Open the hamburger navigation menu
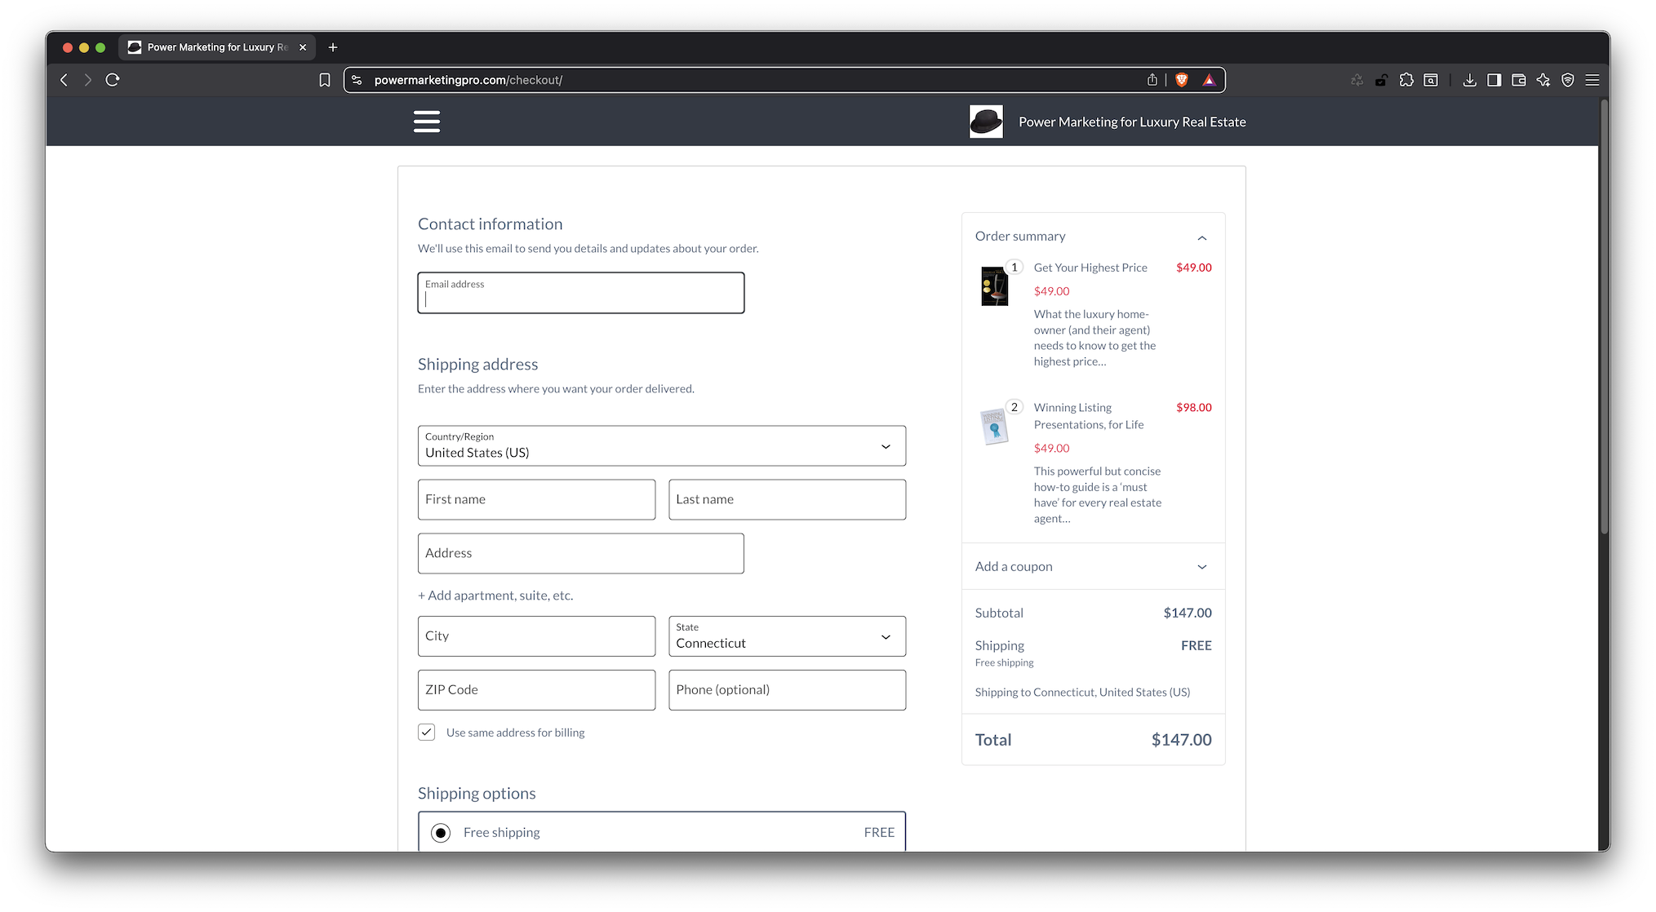This screenshot has width=1656, height=912. click(426, 122)
